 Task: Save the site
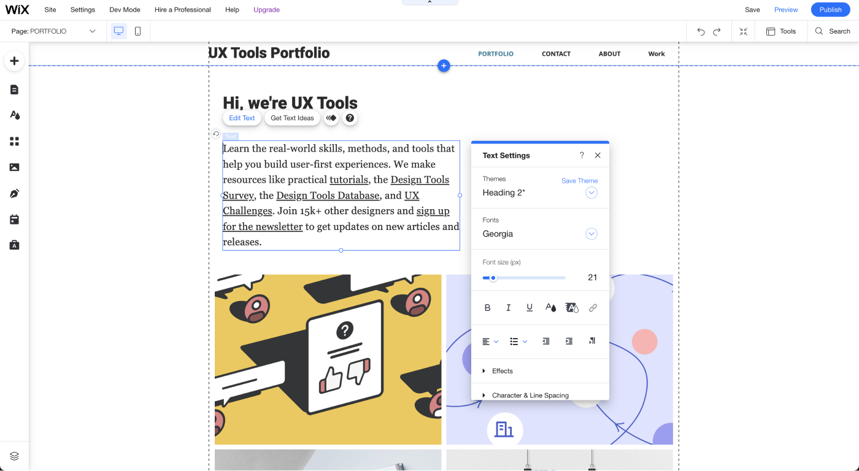pyautogui.click(x=752, y=10)
